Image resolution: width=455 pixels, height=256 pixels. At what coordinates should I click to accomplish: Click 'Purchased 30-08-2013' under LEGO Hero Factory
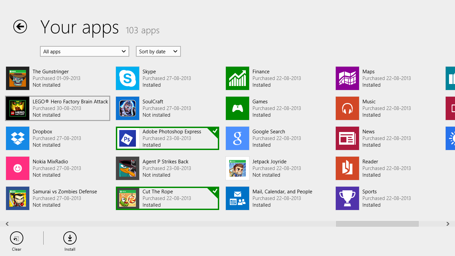[57, 108]
